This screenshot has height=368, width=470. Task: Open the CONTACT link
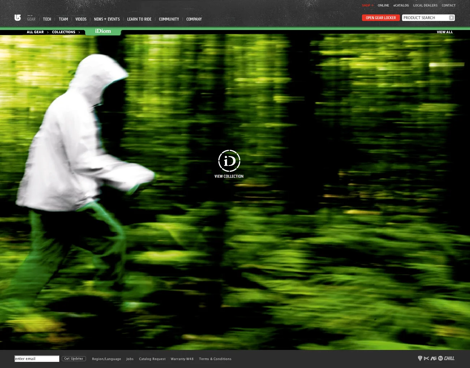click(x=448, y=5)
